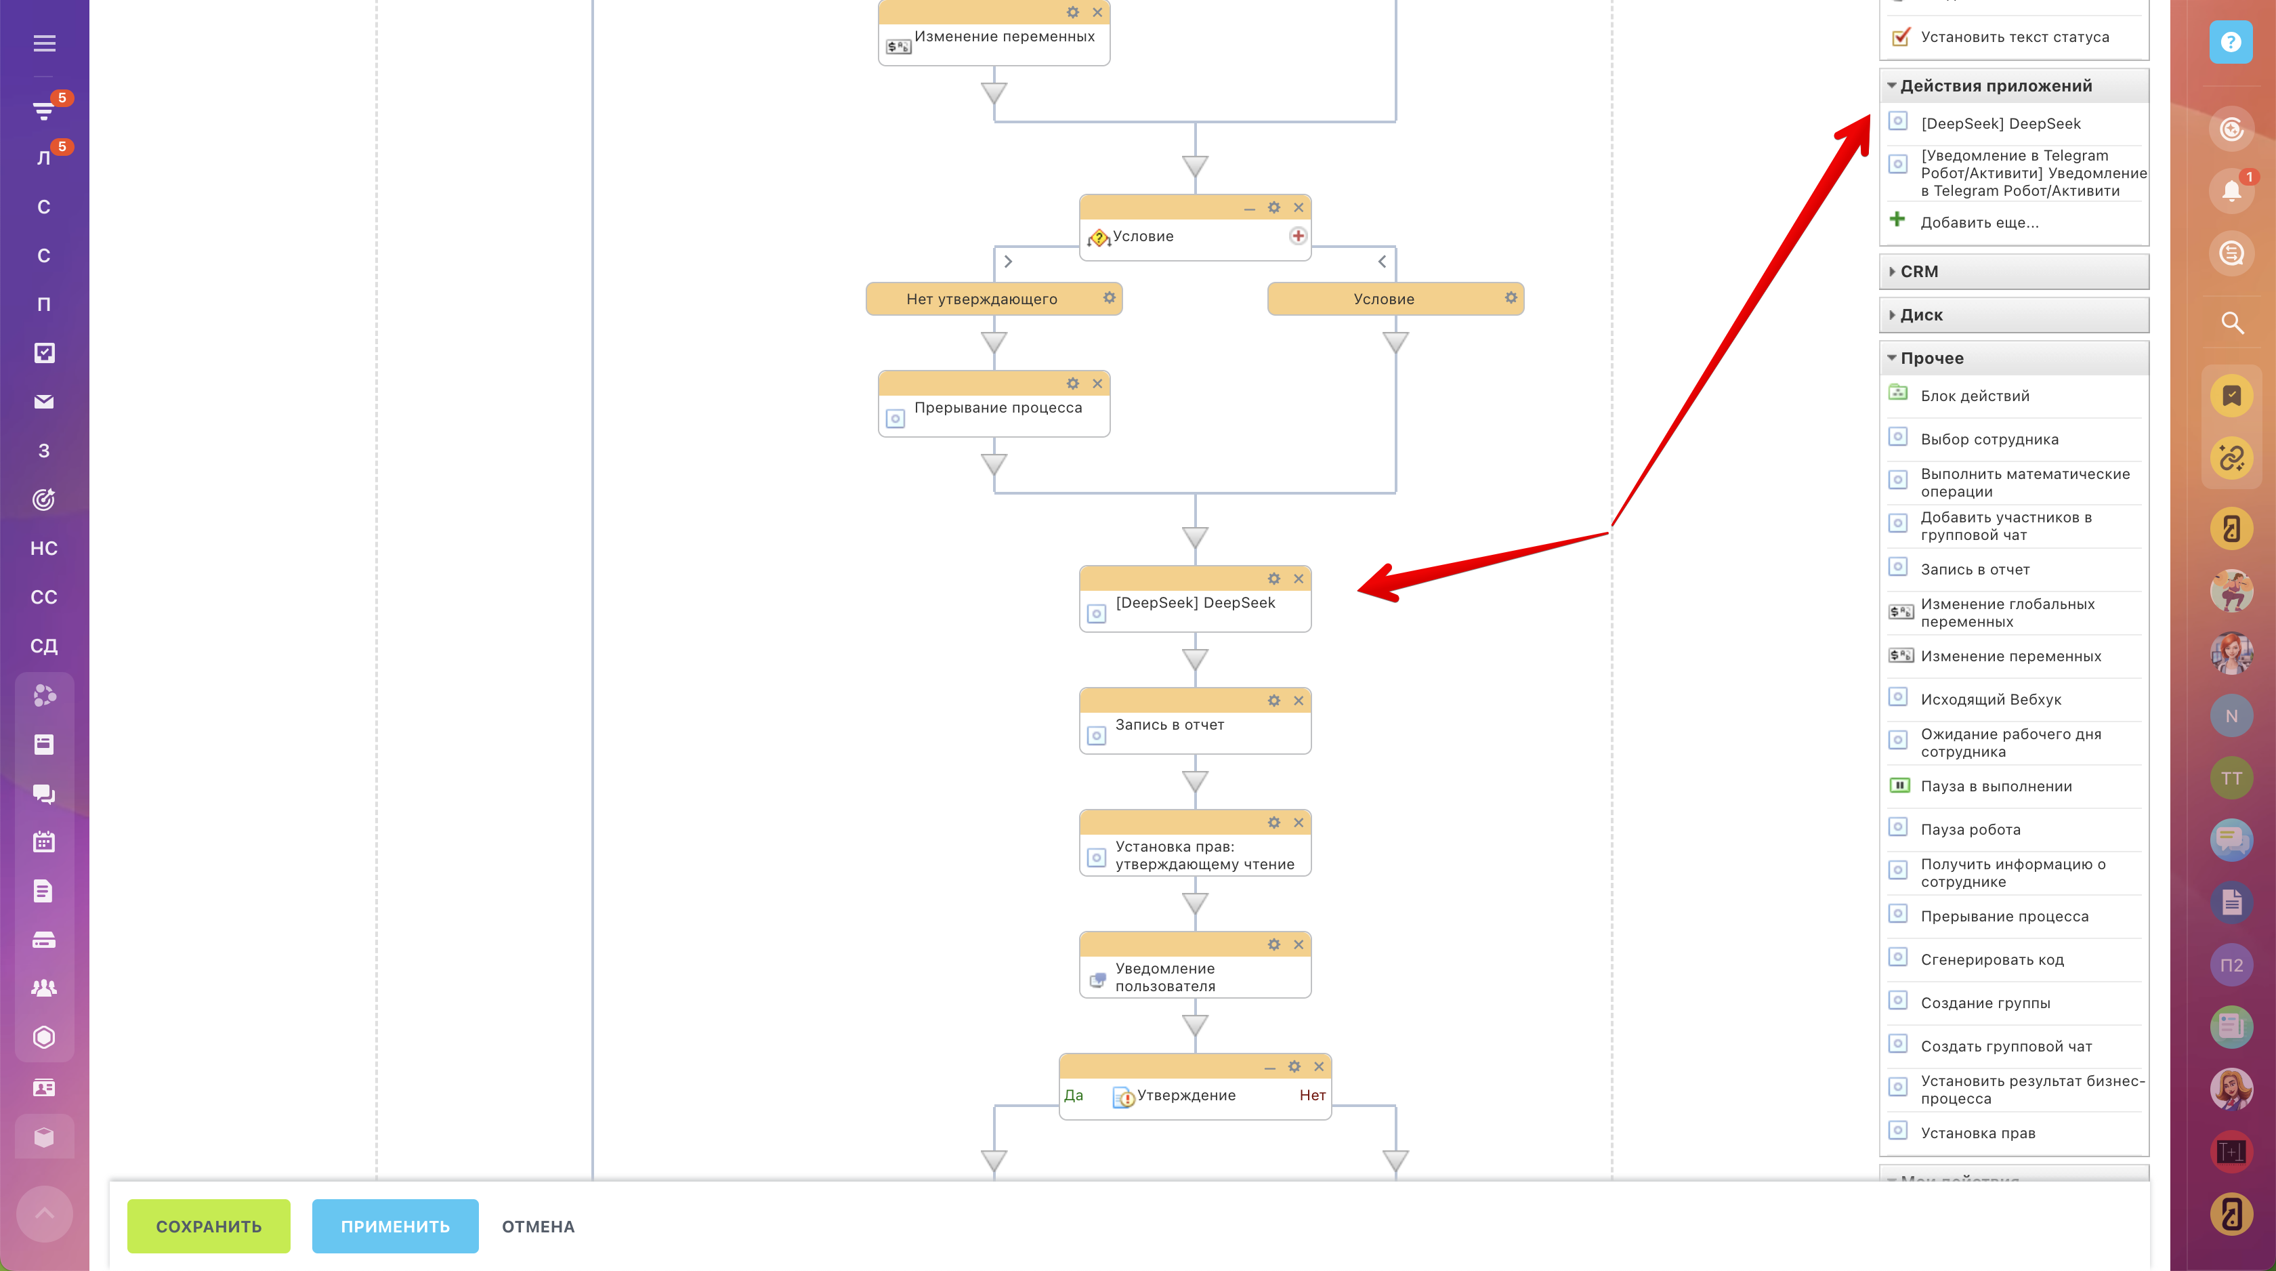Open the hamburger menu icon
Viewport: 2276px width, 1271px height.
44,43
